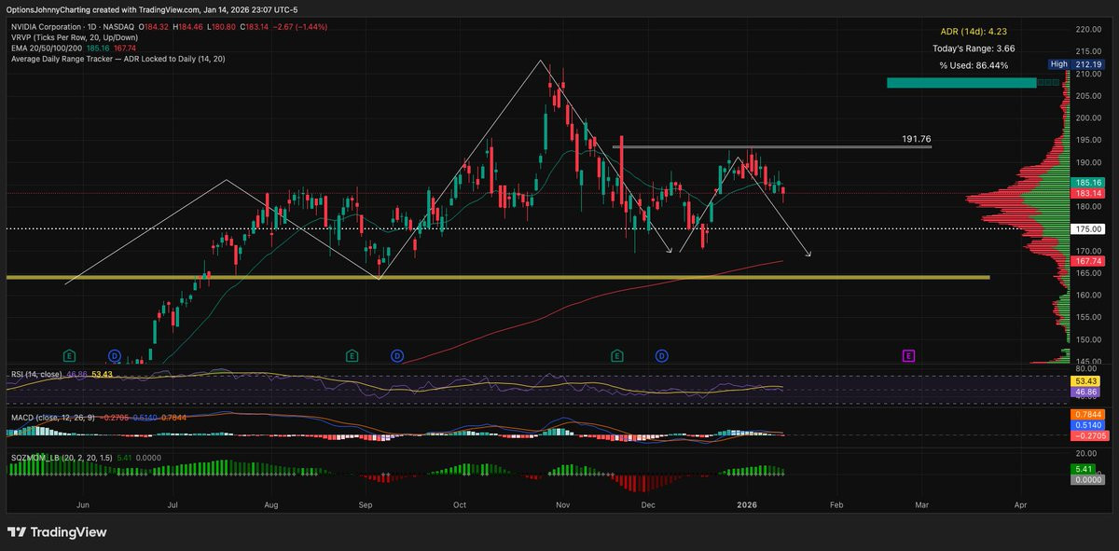The height and width of the screenshot is (551, 1119).
Task: Click the purple upcoming earnings marker near March
Action: (x=908, y=355)
